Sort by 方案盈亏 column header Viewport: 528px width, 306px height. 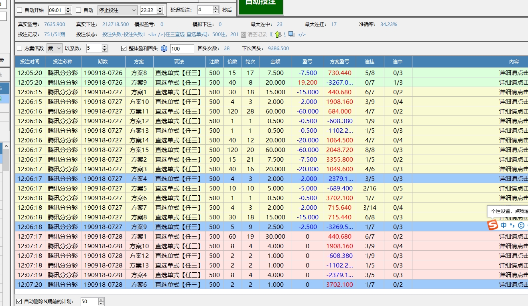pyautogui.click(x=339, y=62)
